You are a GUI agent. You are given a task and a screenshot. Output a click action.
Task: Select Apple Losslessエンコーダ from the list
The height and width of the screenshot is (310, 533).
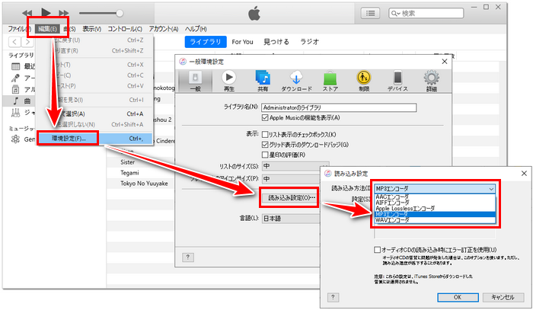click(435, 209)
